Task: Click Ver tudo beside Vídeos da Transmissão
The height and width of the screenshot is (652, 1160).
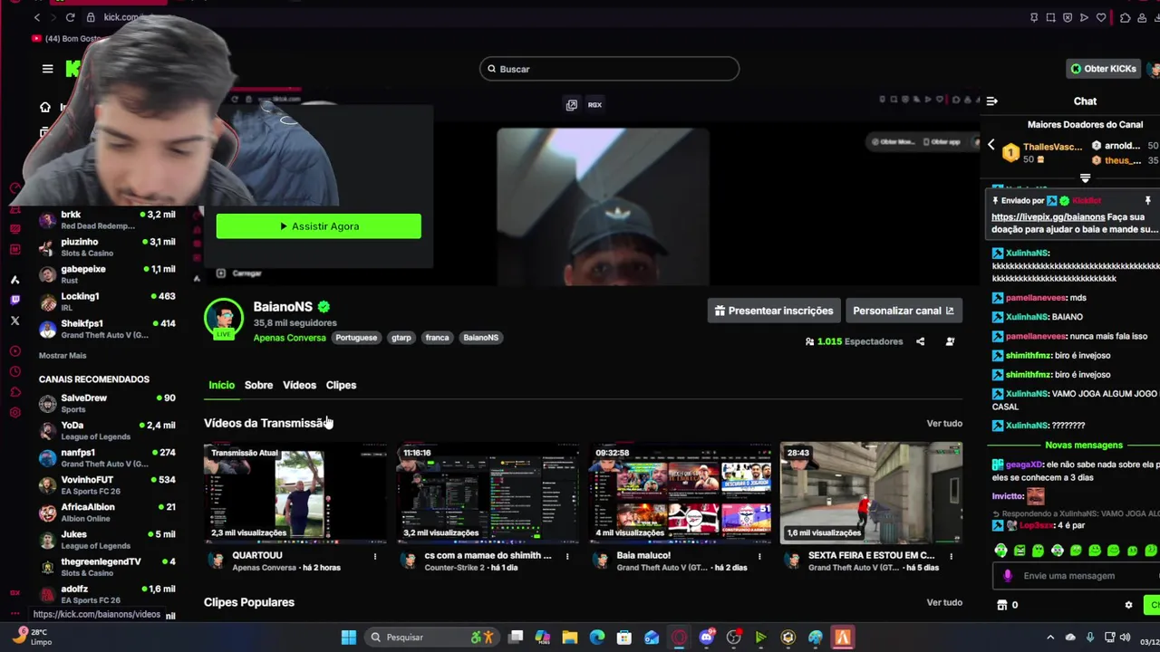Action: click(944, 424)
